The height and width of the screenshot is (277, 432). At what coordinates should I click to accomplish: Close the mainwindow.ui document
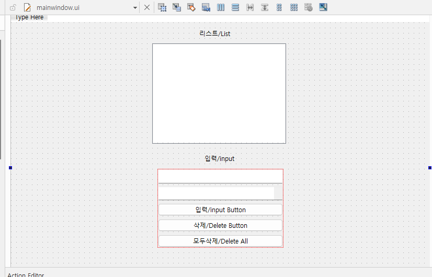click(x=147, y=7)
